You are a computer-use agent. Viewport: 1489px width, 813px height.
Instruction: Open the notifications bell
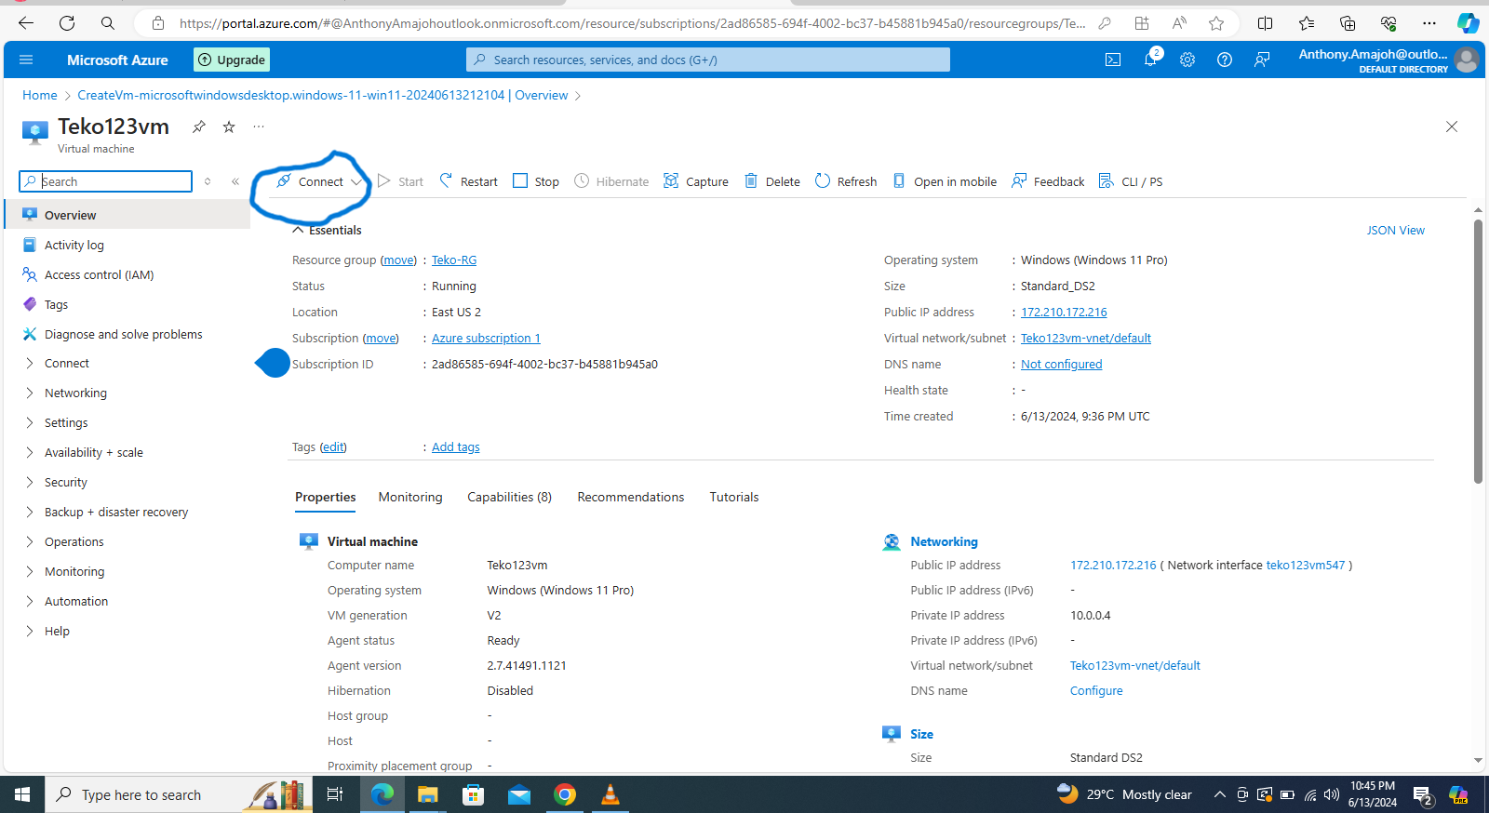1150,60
